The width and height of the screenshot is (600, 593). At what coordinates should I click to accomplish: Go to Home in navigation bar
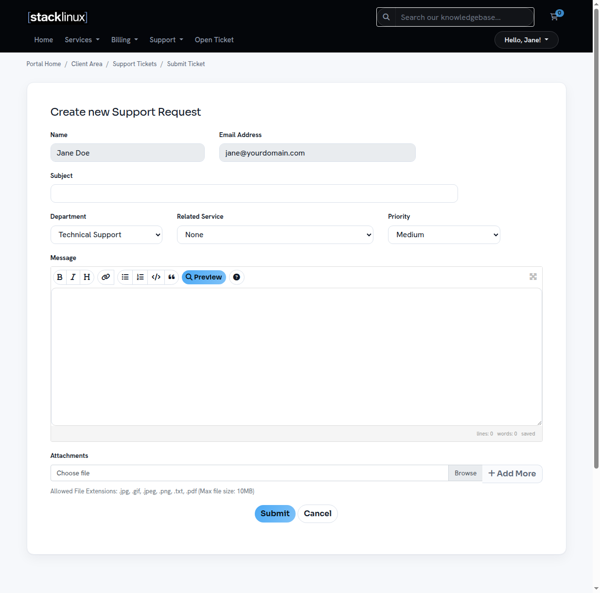point(44,40)
